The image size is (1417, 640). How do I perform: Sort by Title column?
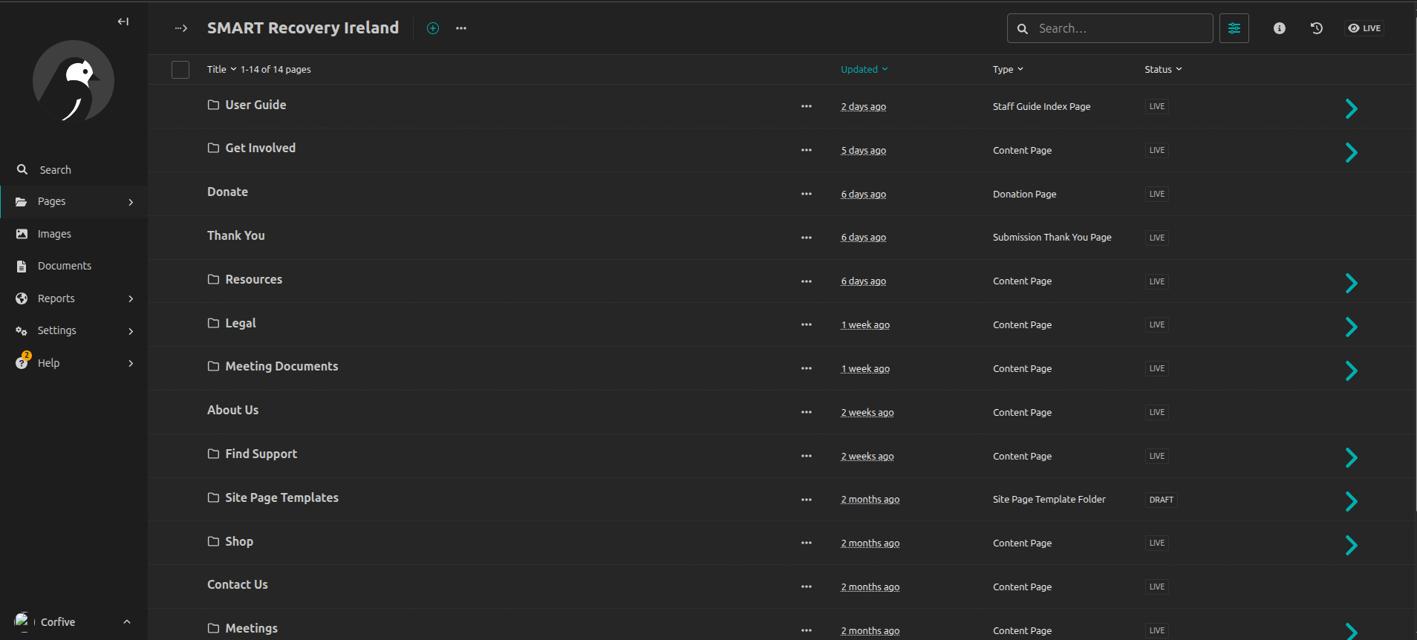click(x=221, y=69)
